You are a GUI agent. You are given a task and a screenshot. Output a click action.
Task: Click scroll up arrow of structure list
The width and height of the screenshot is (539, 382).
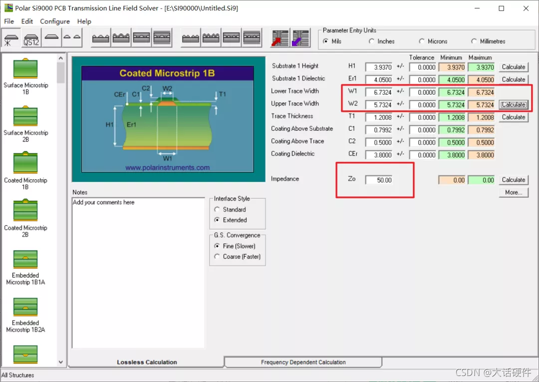coord(61,58)
